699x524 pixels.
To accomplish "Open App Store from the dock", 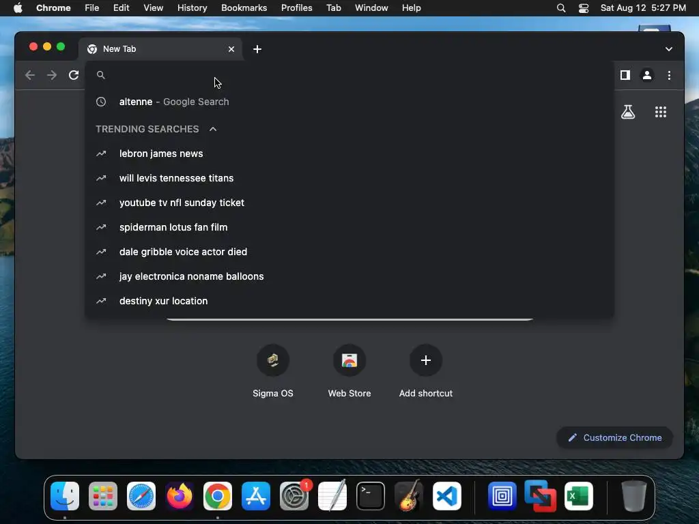I will point(256,495).
